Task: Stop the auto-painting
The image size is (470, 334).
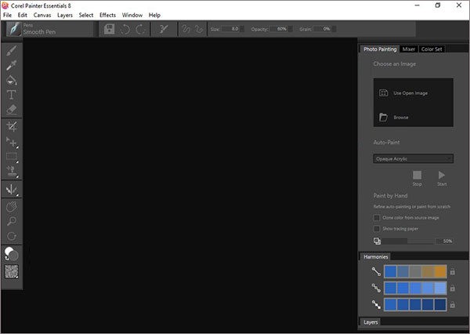Action: point(417,178)
